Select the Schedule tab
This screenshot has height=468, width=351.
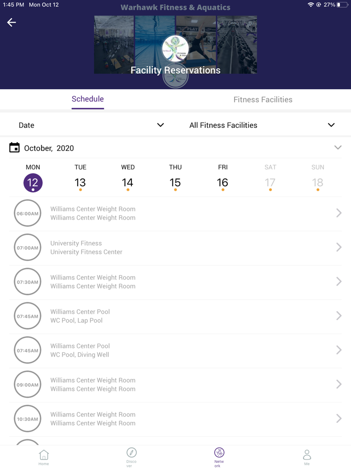coord(87,100)
